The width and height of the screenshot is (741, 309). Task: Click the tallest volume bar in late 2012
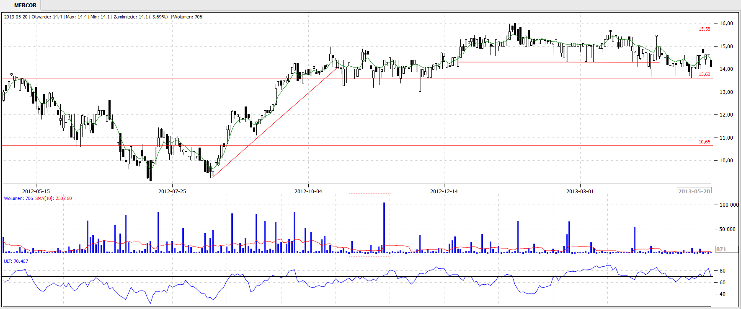pyautogui.click(x=384, y=228)
